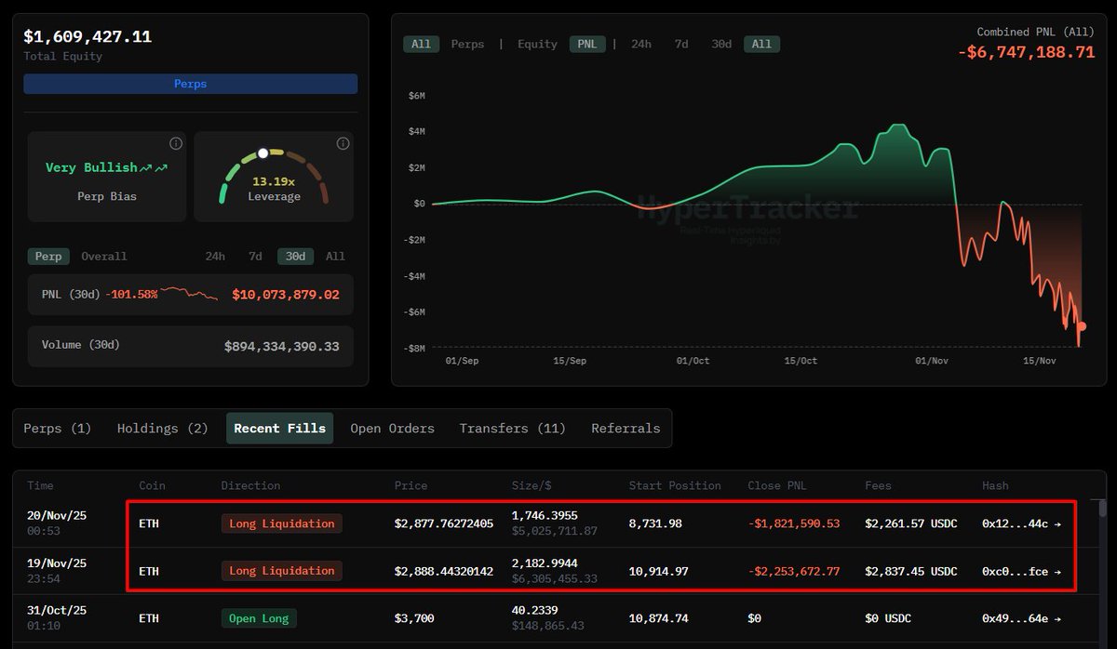Open hash link 0x12...44c arrow
Image resolution: width=1117 pixels, height=649 pixels.
(x=1056, y=523)
